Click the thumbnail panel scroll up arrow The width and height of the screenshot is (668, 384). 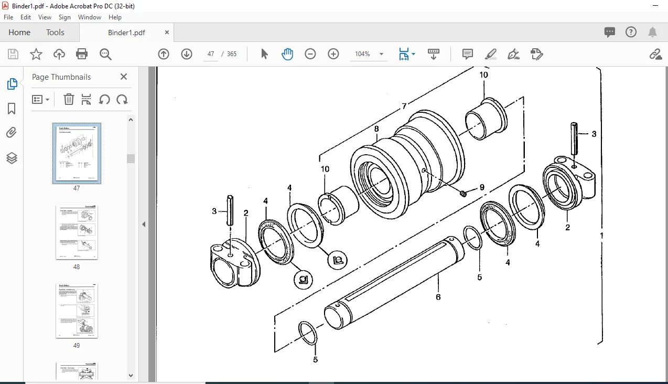(131, 120)
